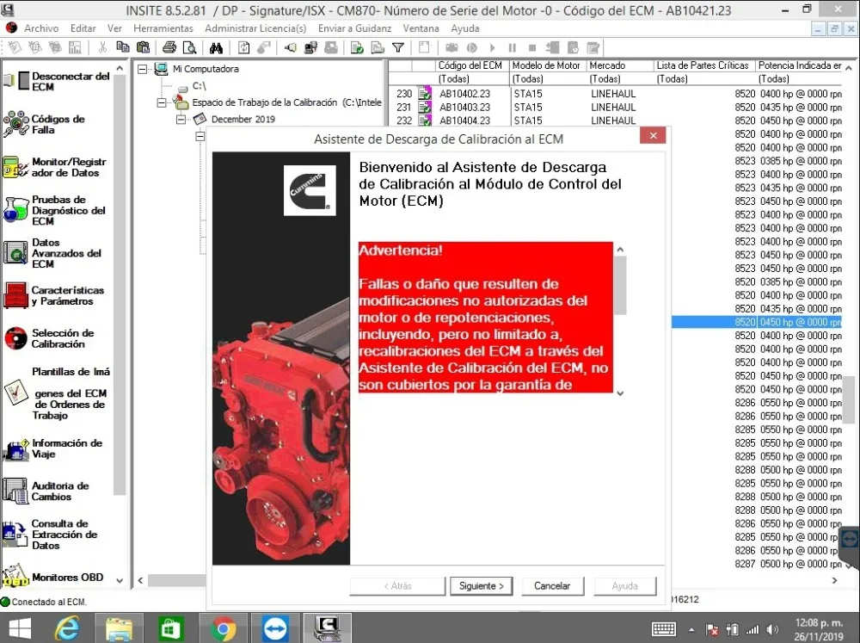The width and height of the screenshot is (860, 643).
Task: Click the stacked documents toolbar icon
Action: 378,47
